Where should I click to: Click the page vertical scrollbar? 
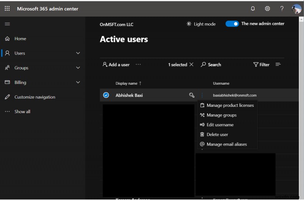(301, 108)
